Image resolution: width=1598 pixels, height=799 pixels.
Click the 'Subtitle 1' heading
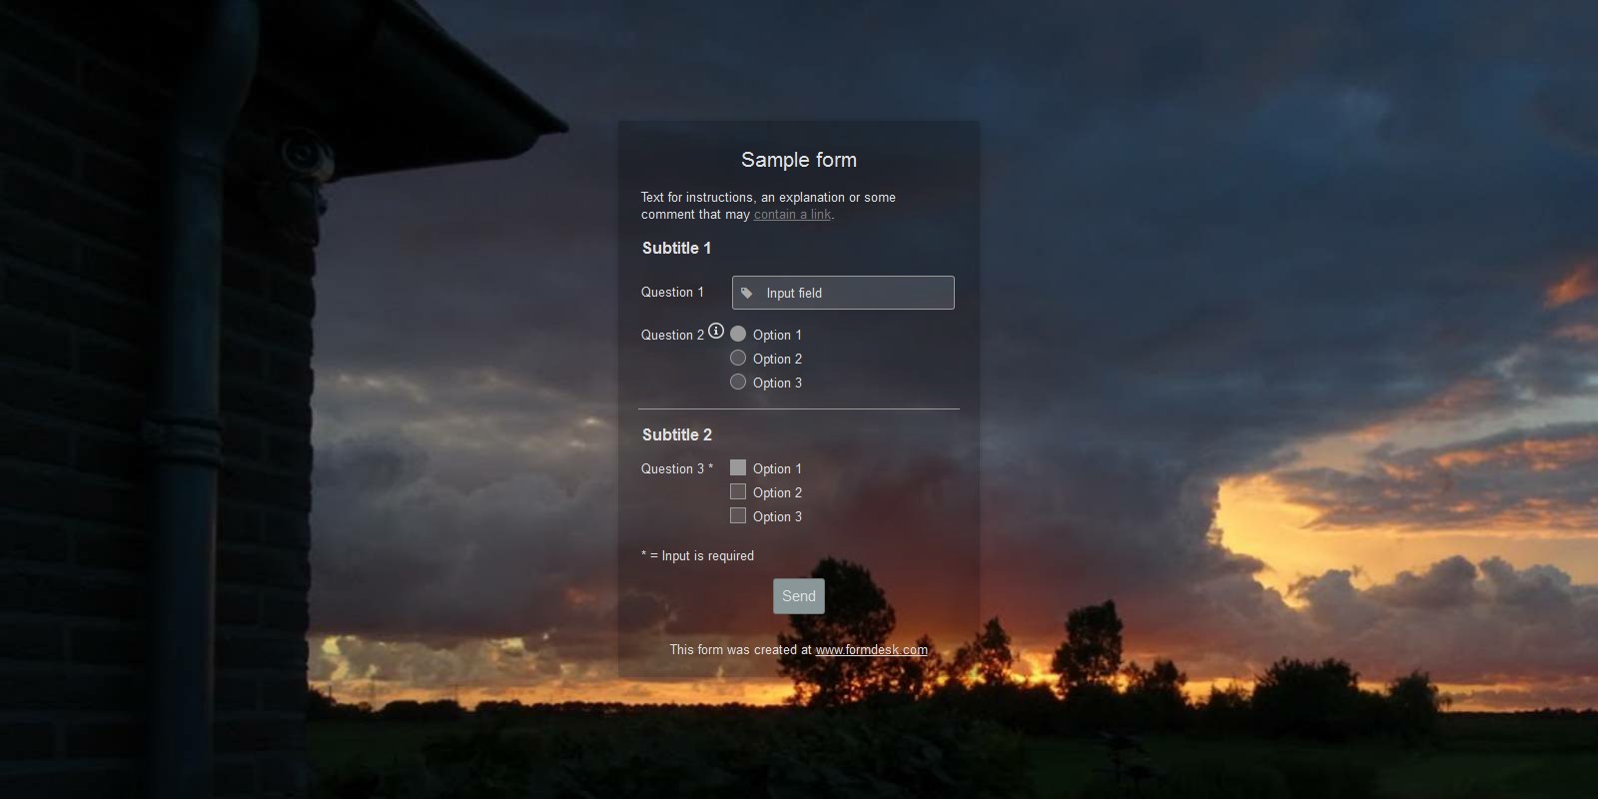676,248
